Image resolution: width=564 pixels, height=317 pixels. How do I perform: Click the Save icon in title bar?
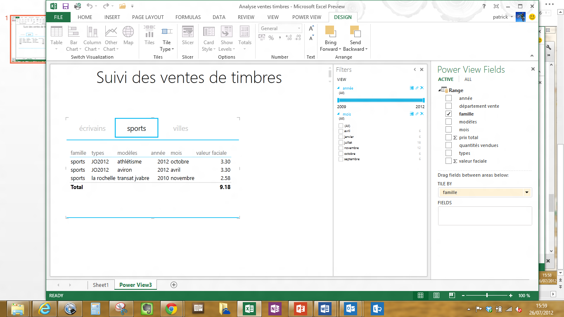point(65,6)
